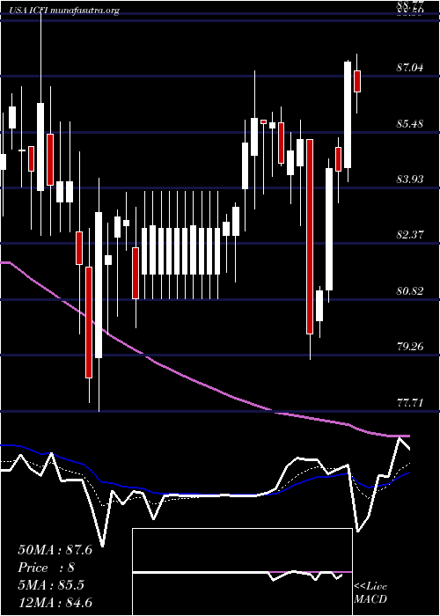Click the tall red candlestick dropping to 79.26
The width and height of the screenshot is (440, 616).
click(x=310, y=237)
